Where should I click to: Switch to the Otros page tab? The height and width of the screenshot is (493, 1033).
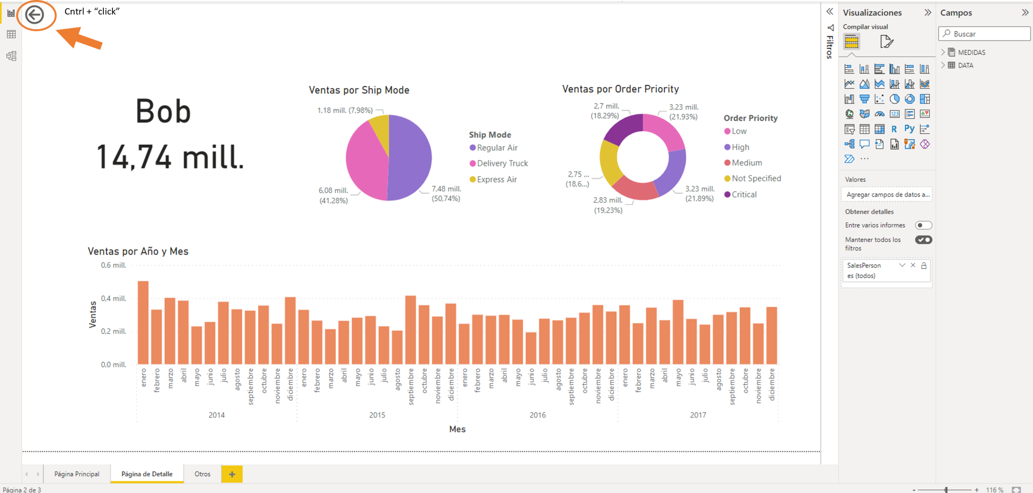pos(202,474)
